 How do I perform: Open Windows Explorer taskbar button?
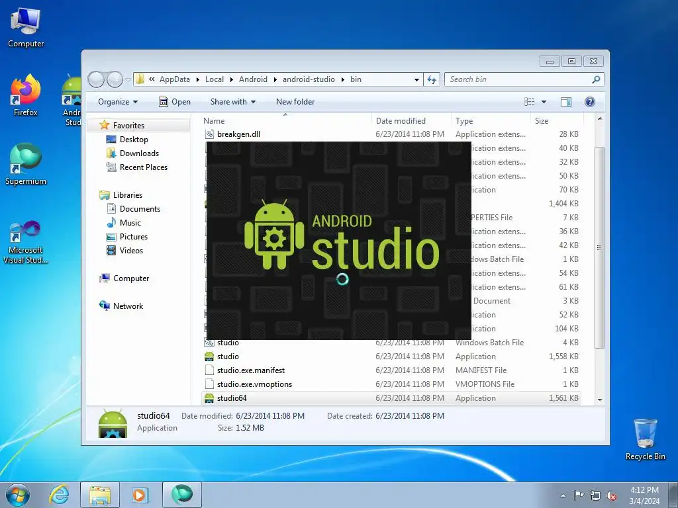100,495
